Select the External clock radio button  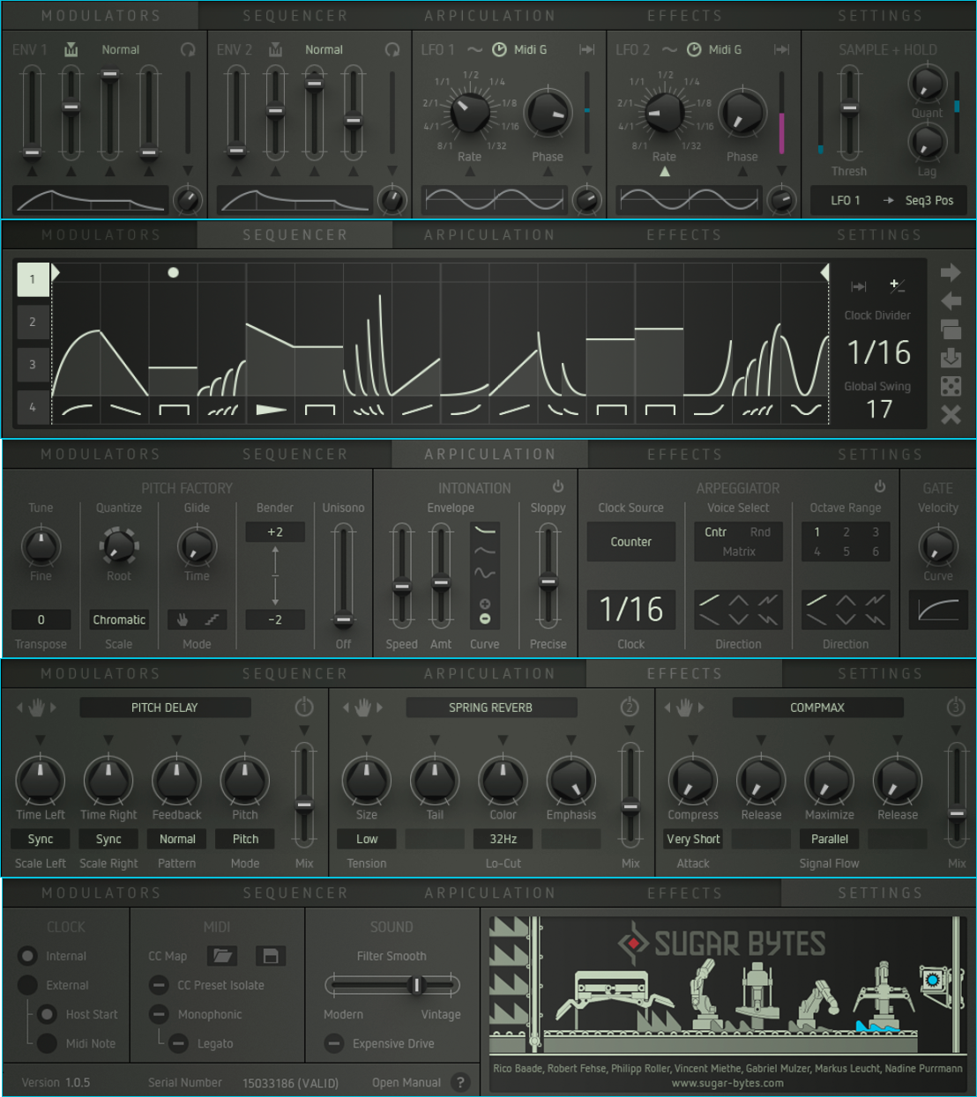(28, 985)
